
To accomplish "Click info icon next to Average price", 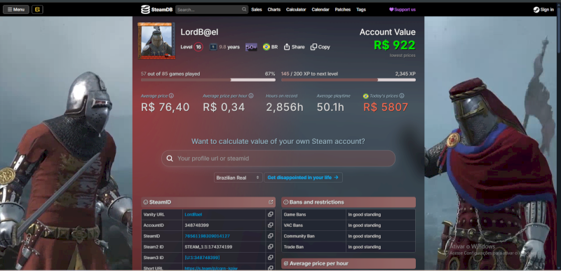I will (171, 96).
